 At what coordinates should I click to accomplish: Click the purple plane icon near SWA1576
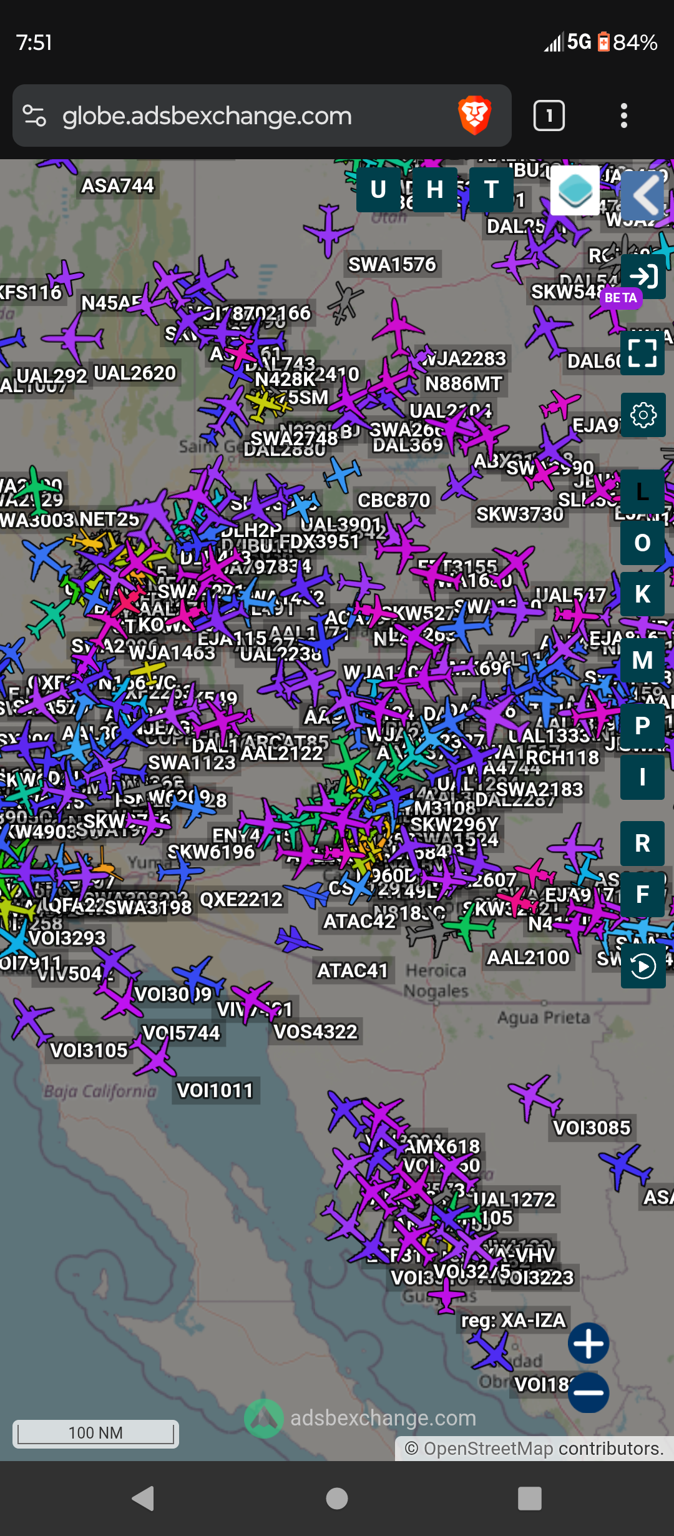[x=328, y=230]
